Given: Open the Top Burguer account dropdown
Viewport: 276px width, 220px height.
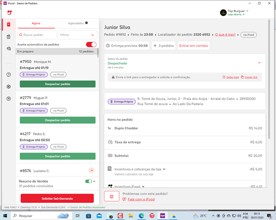Looking at the screenshot, I should (x=247, y=11).
